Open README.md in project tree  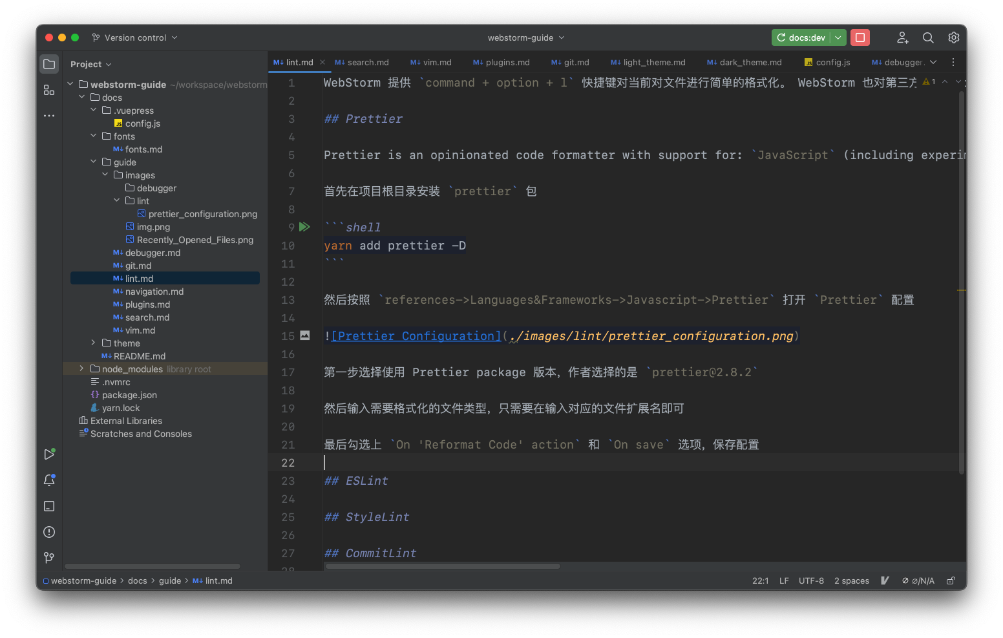pyautogui.click(x=134, y=356)
